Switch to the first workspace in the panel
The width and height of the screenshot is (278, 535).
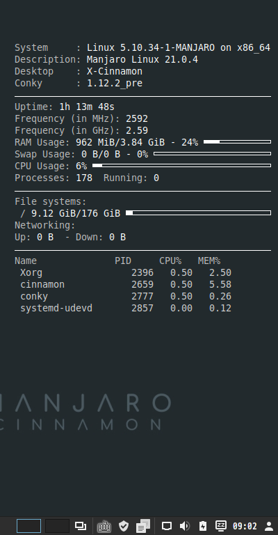(x=29, y=526)
